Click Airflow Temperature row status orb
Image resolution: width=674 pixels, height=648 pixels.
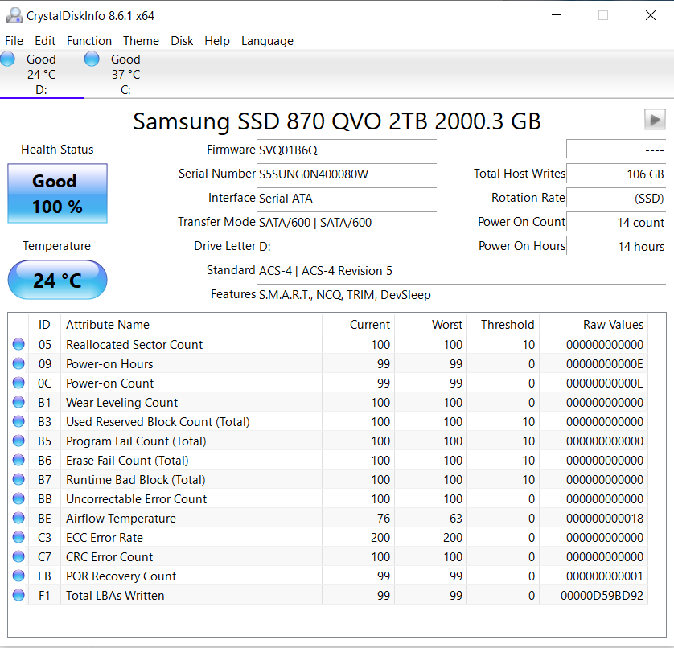(18, 519)
